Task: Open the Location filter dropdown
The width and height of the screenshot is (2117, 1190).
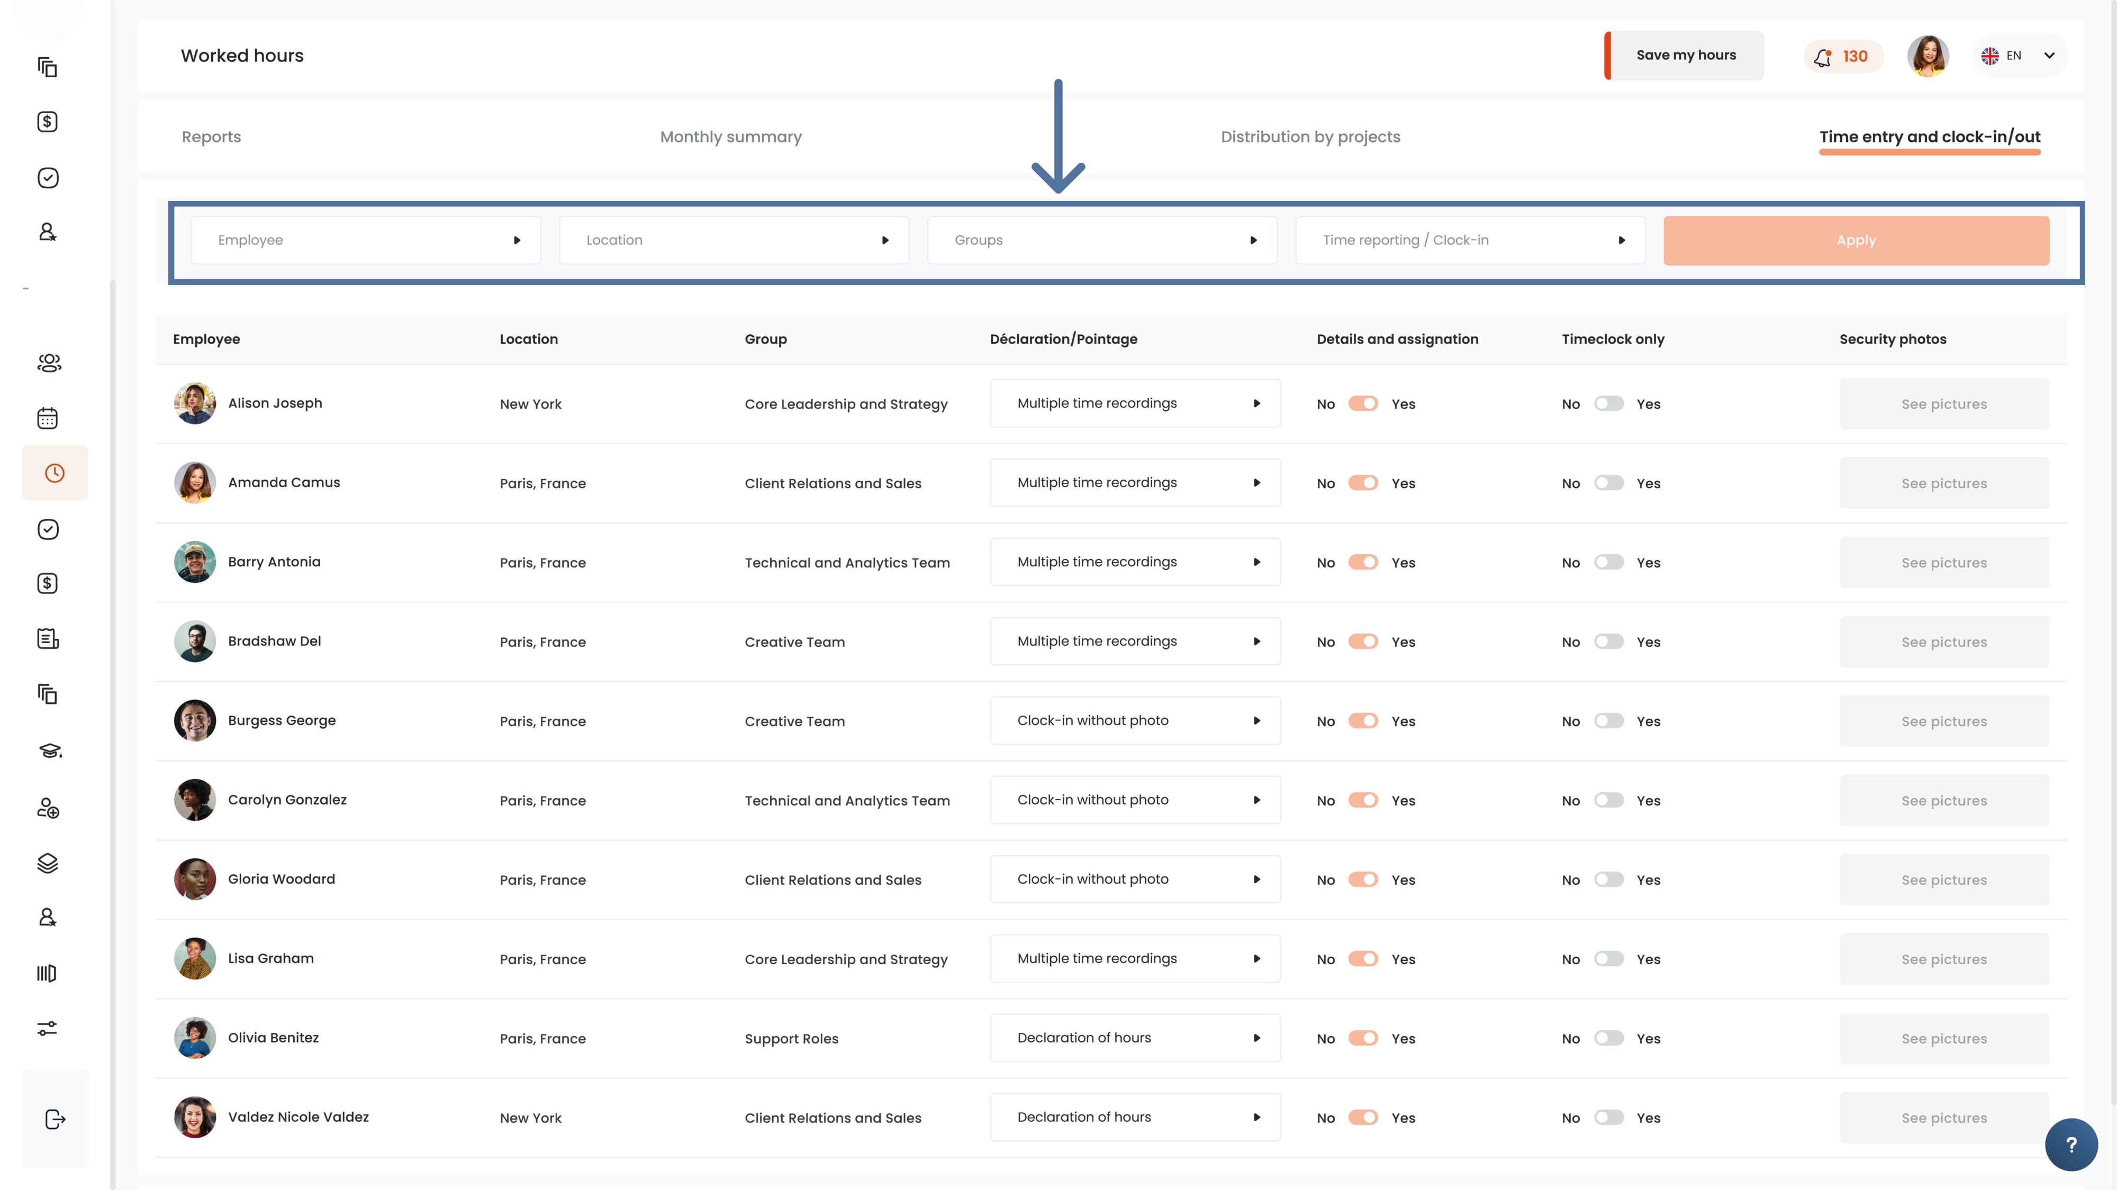Action: tap(734, 240)
